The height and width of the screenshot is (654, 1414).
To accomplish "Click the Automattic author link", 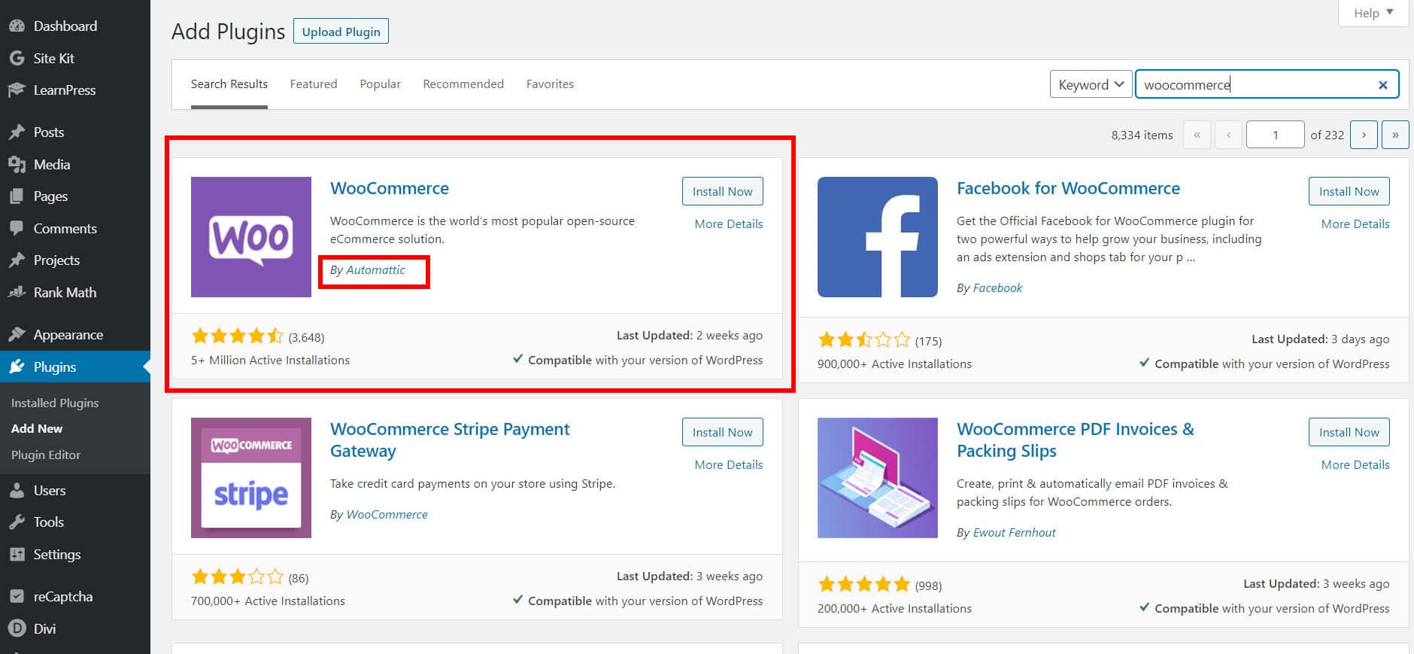I will point(375,270).
